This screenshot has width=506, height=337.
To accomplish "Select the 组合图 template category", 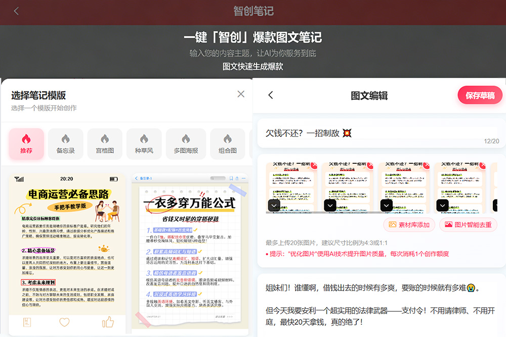I will click(x=227, y=143).
